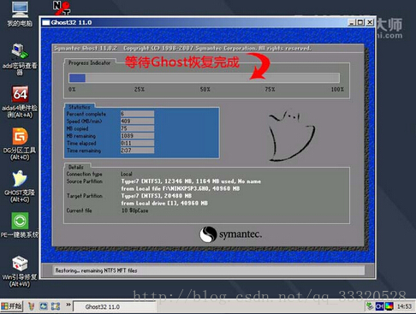Maximize the Ghost32 11.0 window
Screen dimensions: 416x314
click(360, 22)
